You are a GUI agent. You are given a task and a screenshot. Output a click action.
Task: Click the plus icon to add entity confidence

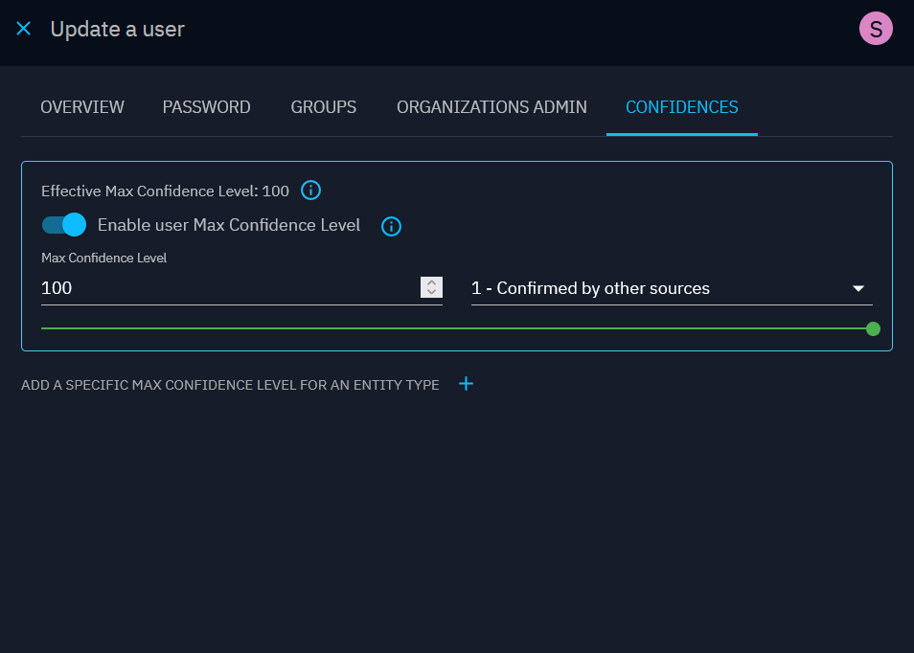coord(466,384)
